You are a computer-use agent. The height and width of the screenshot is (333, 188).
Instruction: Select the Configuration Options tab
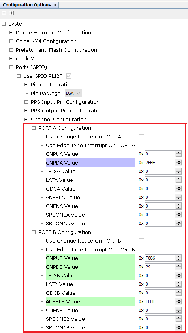click(x=27, y=5)
